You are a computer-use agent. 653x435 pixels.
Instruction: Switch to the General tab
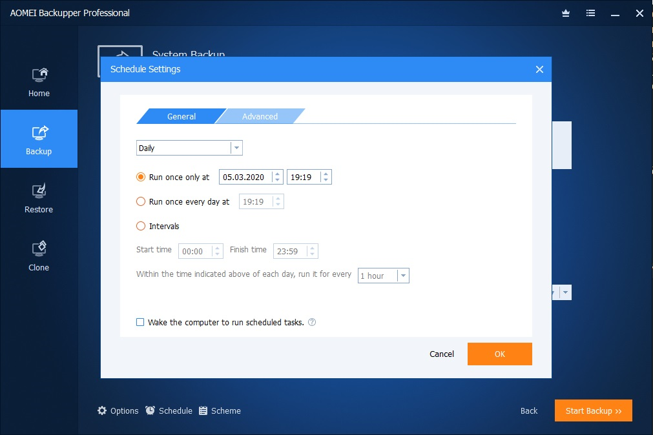(181, 117)
